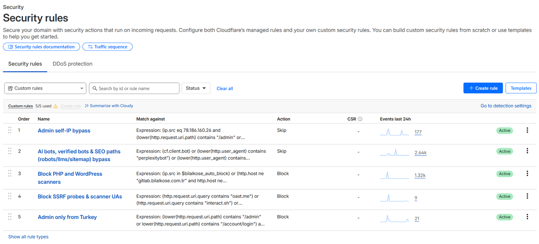Grab drag handle for Admin only from Turkey
The width and height of the screenshot is (539, 244).
pos(10,217)
